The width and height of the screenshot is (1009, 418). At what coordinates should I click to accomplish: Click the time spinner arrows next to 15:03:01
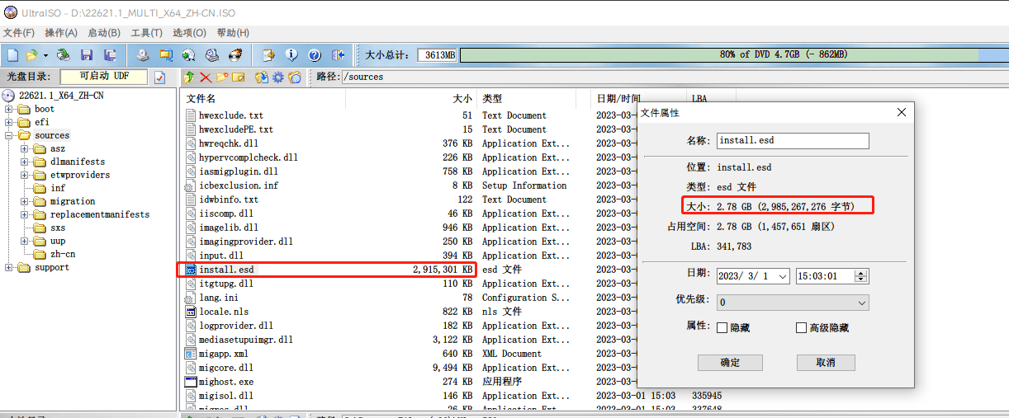tap(861, 277)
